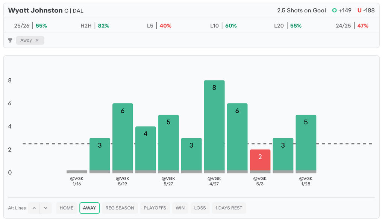Screen dimensions: 385x224
Task: Click the Wyatt Johnston player name
Action: pos(35,10)
